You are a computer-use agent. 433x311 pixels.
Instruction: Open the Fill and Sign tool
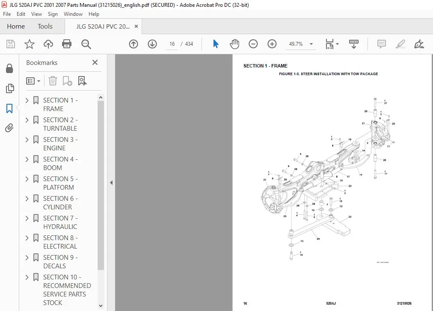(419, 44)
